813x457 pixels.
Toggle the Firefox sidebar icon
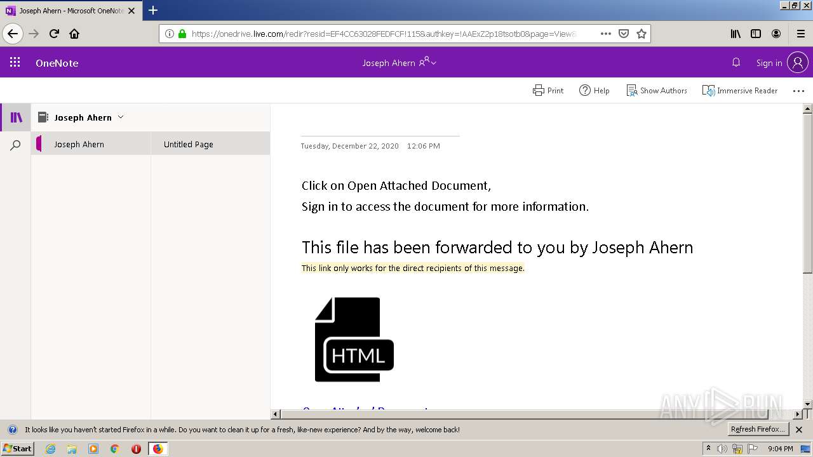pos(756,34)
